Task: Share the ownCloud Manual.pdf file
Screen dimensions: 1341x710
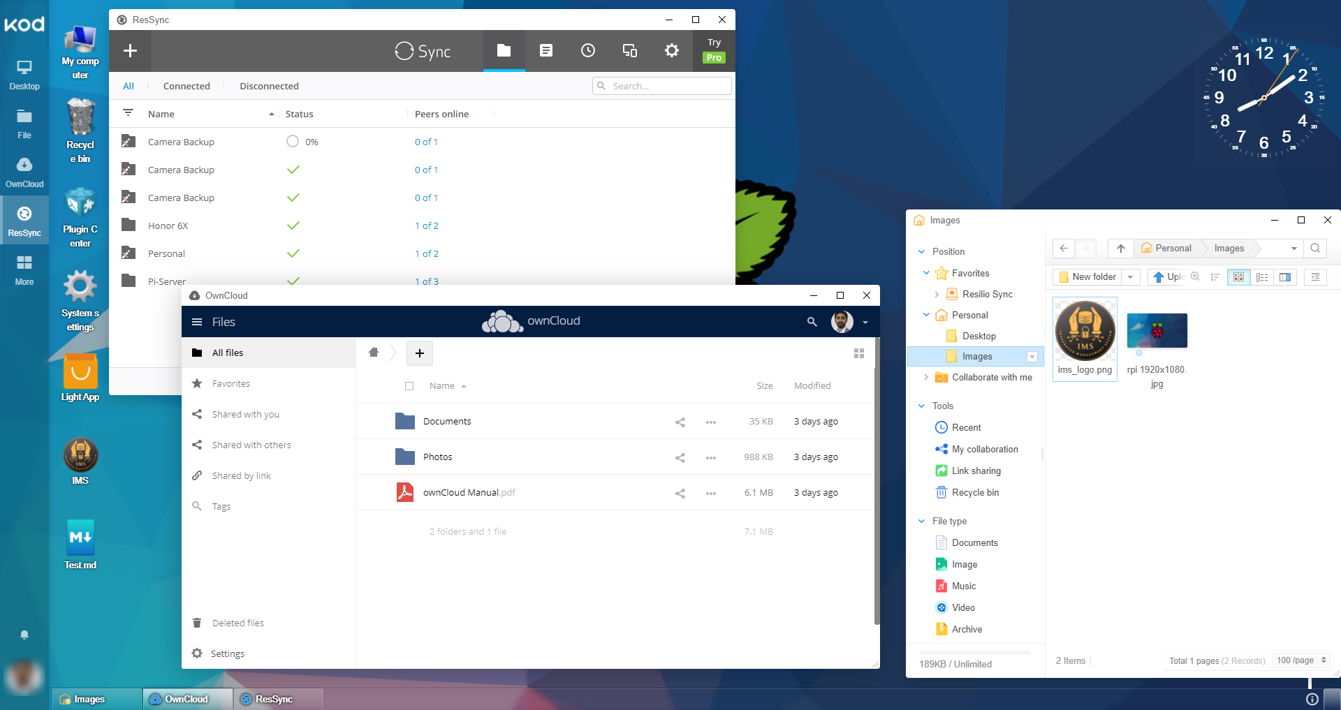Action: point(680,493)
